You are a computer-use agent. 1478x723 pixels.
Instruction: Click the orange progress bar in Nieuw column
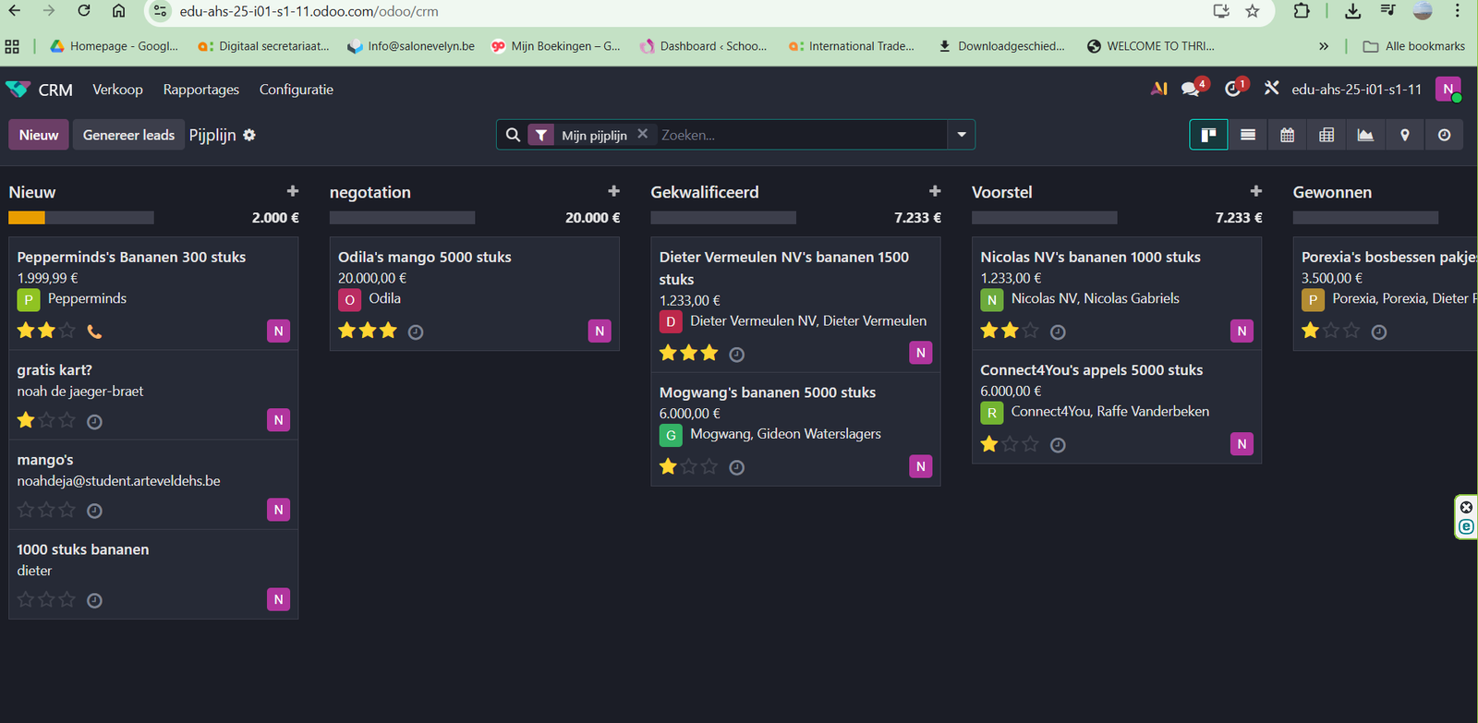[x=27, y=218]
